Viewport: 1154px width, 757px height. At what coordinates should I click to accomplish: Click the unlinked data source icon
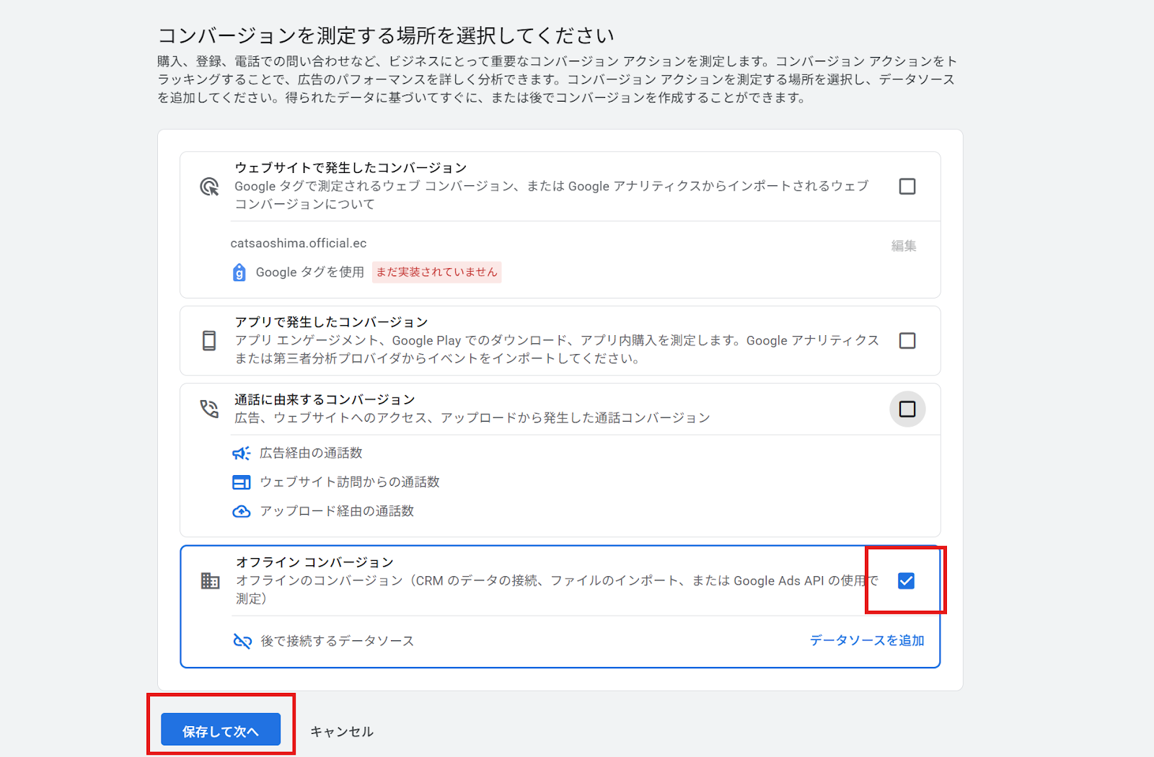pos(242,641)
